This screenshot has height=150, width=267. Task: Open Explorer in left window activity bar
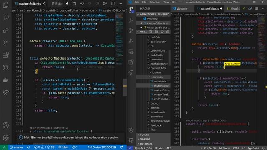5,5
